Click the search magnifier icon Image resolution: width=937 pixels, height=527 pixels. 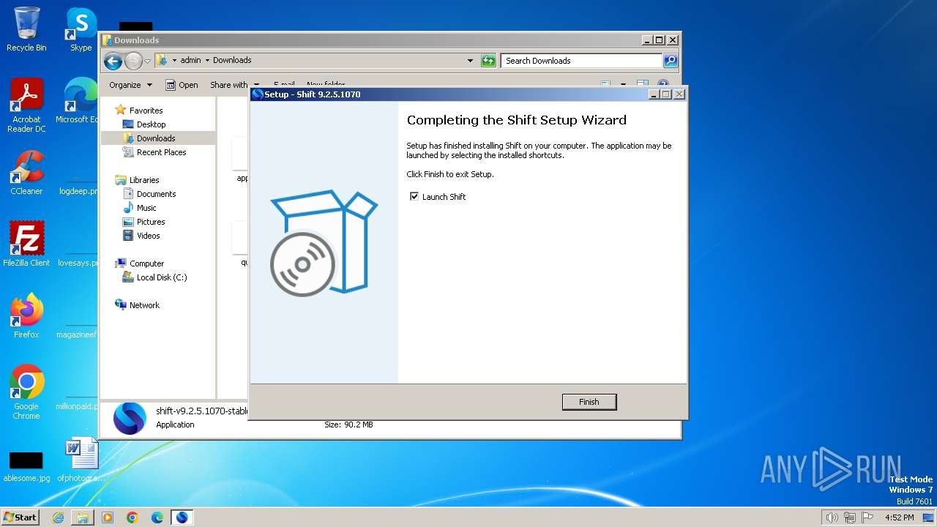click(670, 61)
